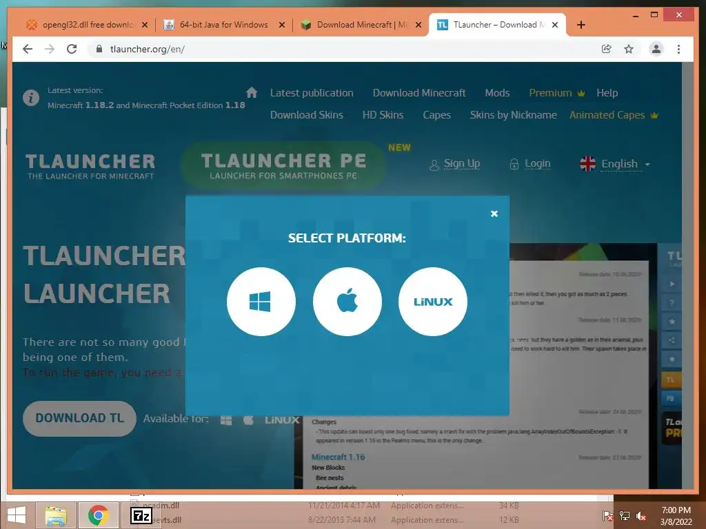The image size is (706, 529).
Task: Click the Minecraft 1.16 heading in preview
Action: pyautogui.click(x=338, y=457)
